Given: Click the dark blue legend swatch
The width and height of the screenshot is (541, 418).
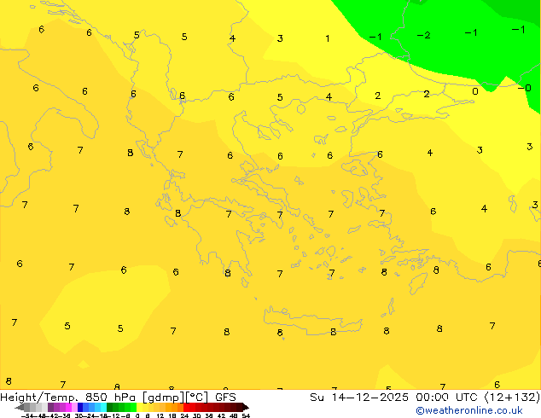Looking at the screenshot, I should point(80,407).
